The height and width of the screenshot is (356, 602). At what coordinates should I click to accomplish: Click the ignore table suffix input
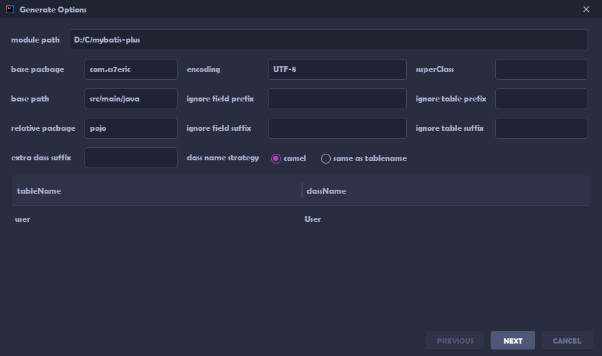click(x=541, y=128)
